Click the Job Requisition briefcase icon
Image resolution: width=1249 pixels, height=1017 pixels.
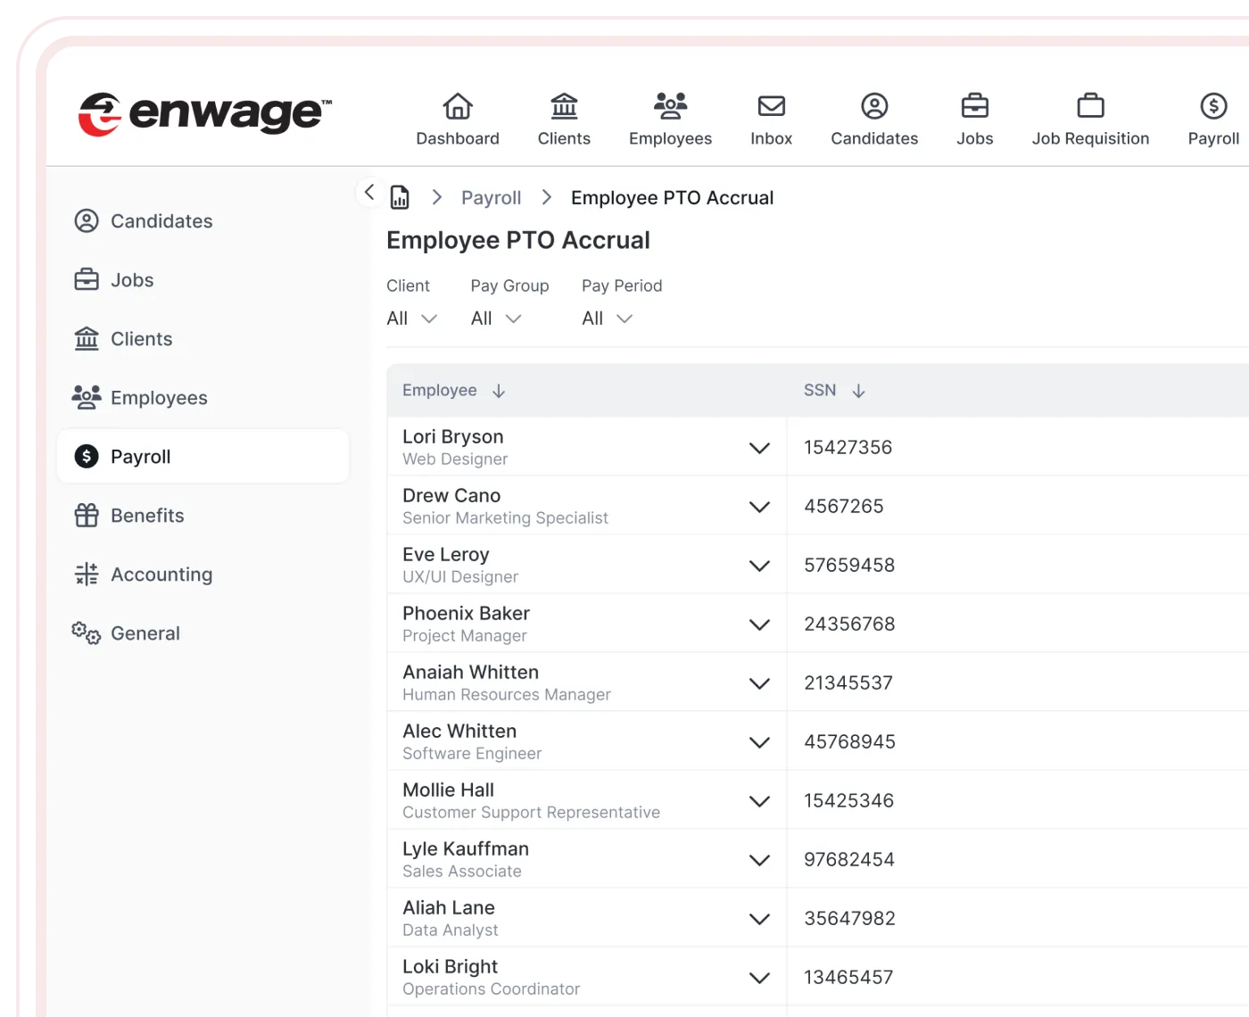pos(1090,106)
